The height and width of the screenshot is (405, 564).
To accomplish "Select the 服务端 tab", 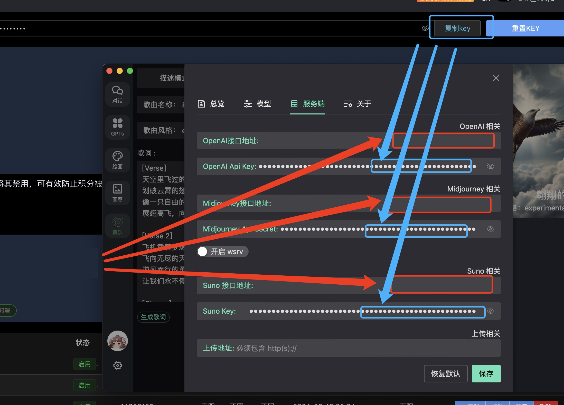I will pyautogui.click(x=307, y=104).
